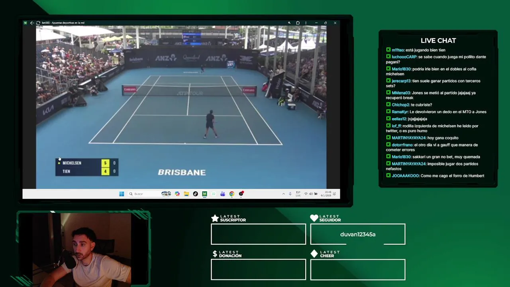Click MICHELSEN name on the scoreboard
This screenshot has width=510, height=287.
(72, 163)
